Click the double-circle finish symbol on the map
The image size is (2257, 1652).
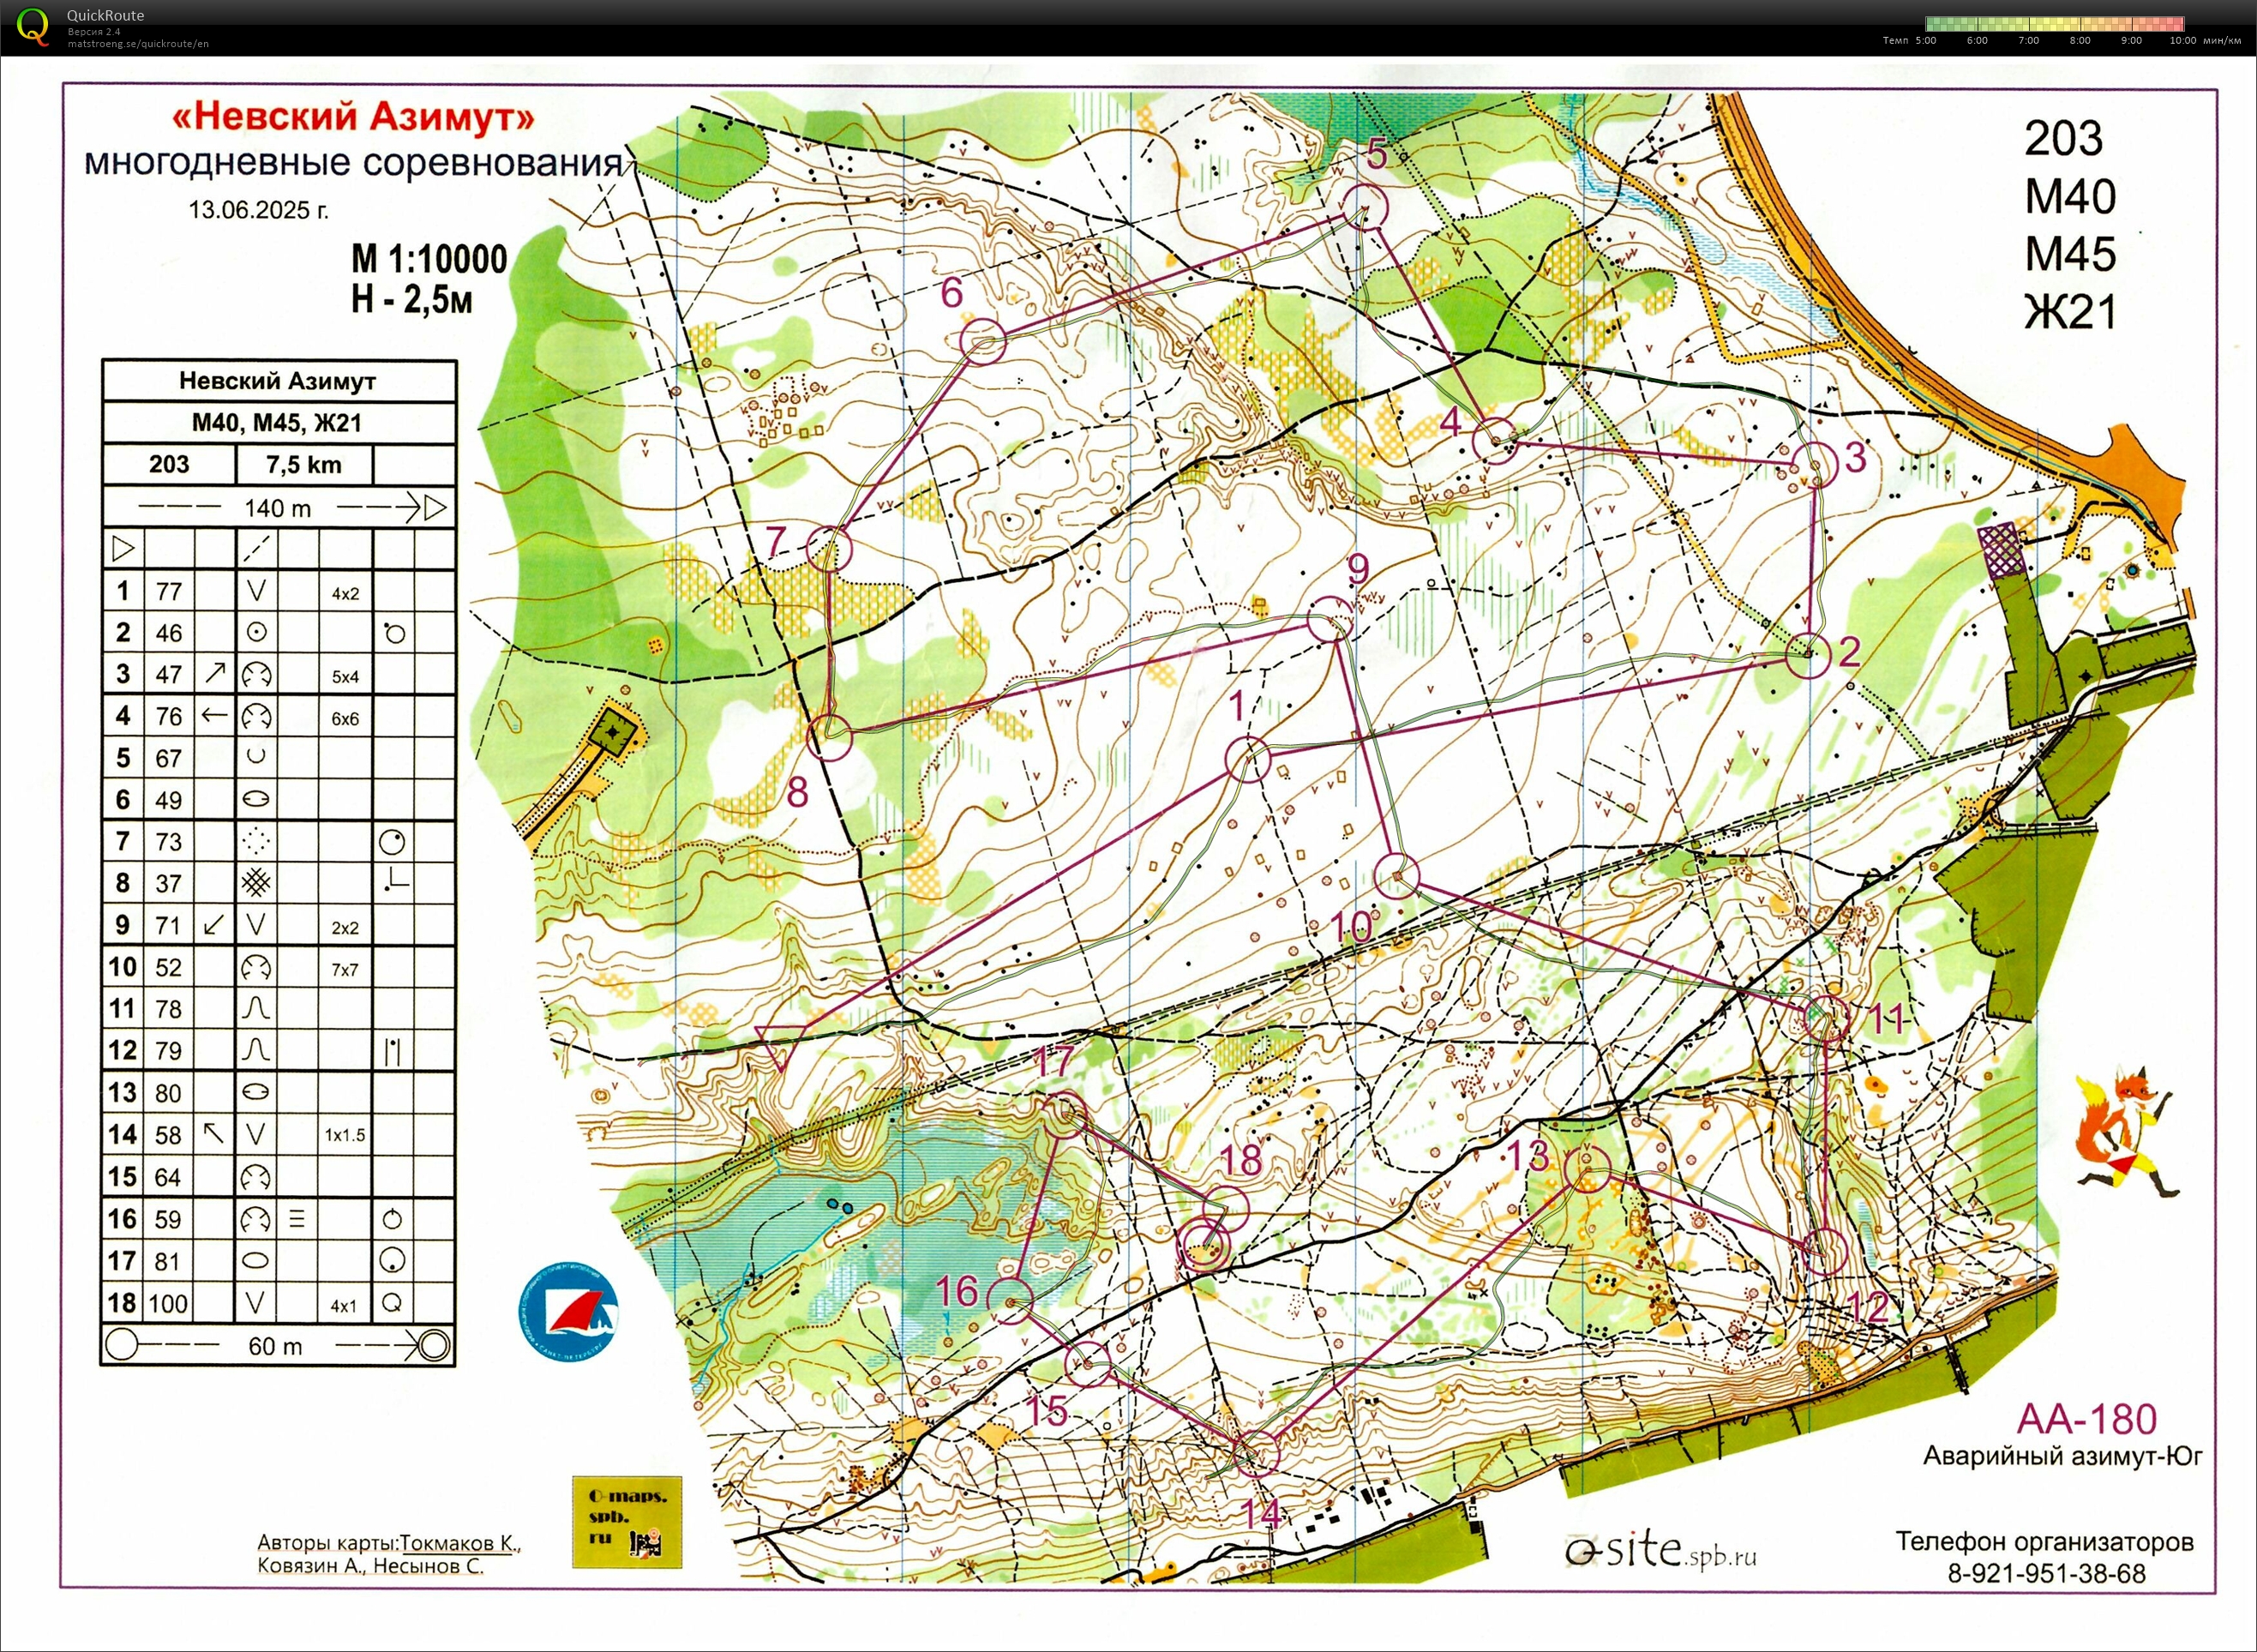(1204, 1246)
